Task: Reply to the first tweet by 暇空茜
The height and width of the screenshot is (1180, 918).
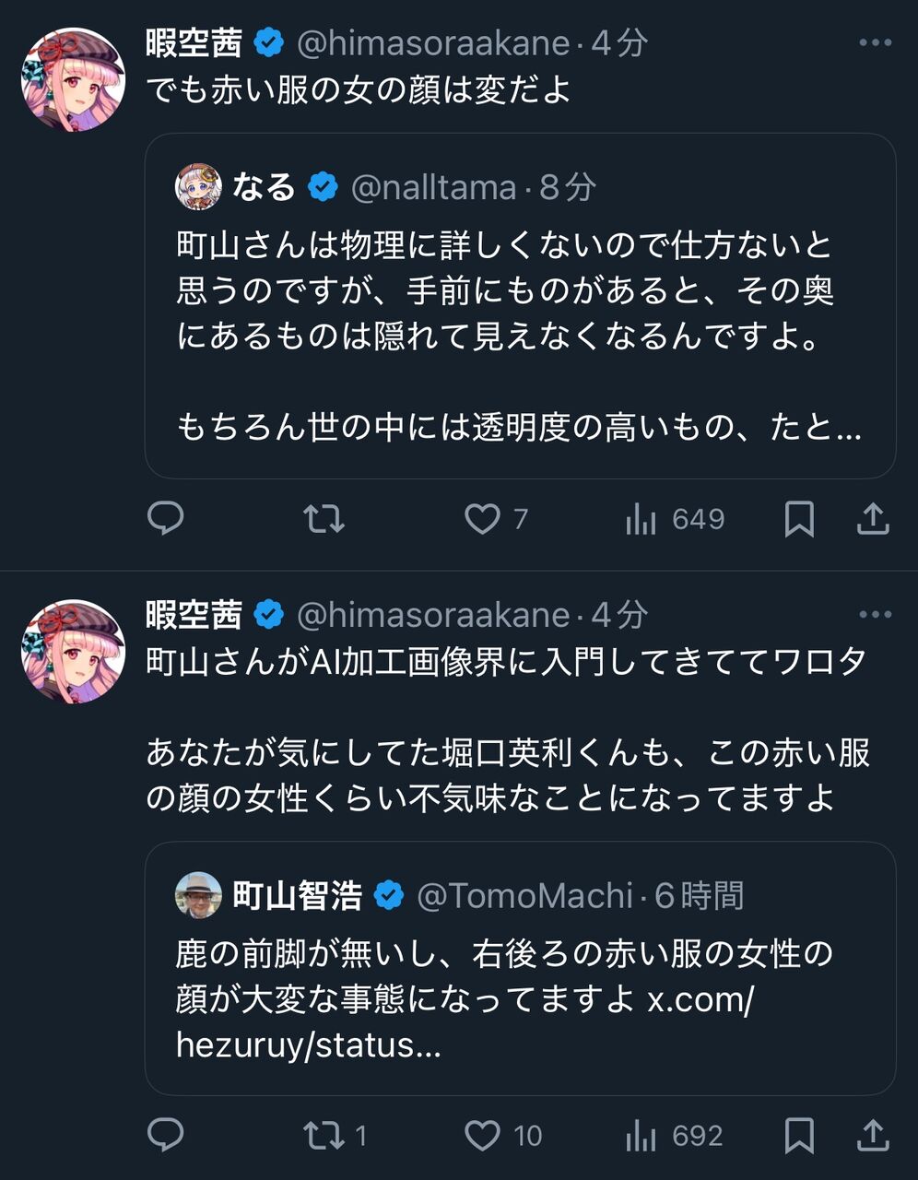Action: pyautogui.click(x=166, y=519)
